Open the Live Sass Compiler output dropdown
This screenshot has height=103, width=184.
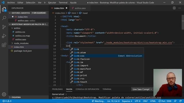[142, 89]
